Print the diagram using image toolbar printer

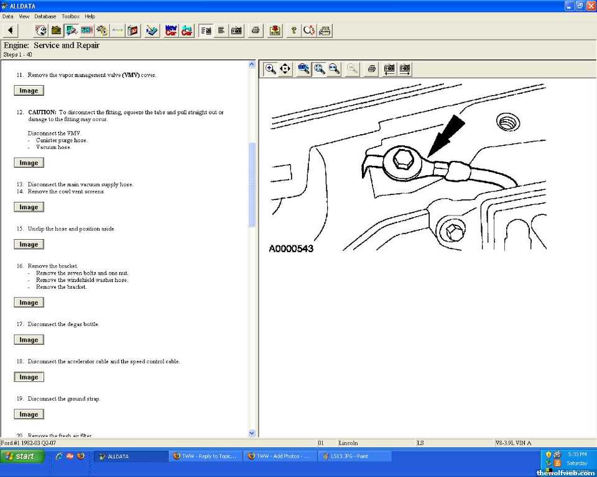pyautogui.click(x=371, y=69)
